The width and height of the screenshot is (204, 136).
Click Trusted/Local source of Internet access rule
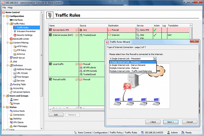(x=88, y=35)
